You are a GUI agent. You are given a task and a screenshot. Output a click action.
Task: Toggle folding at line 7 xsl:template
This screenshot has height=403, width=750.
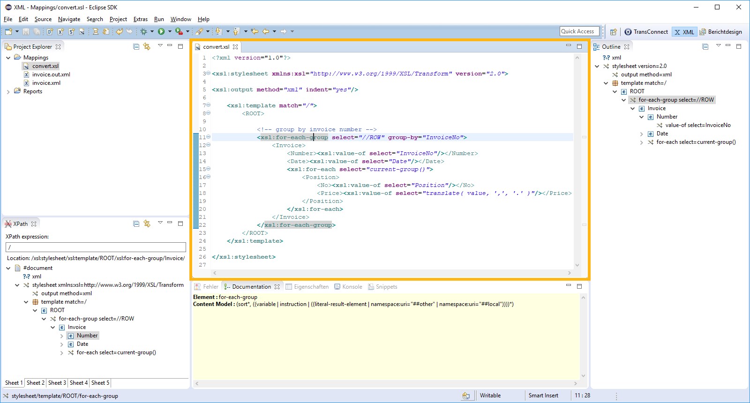point(209,105)
